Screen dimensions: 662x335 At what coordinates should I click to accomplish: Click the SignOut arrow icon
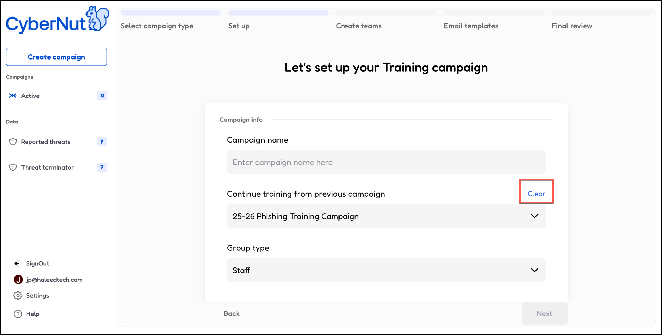[18, 263]
